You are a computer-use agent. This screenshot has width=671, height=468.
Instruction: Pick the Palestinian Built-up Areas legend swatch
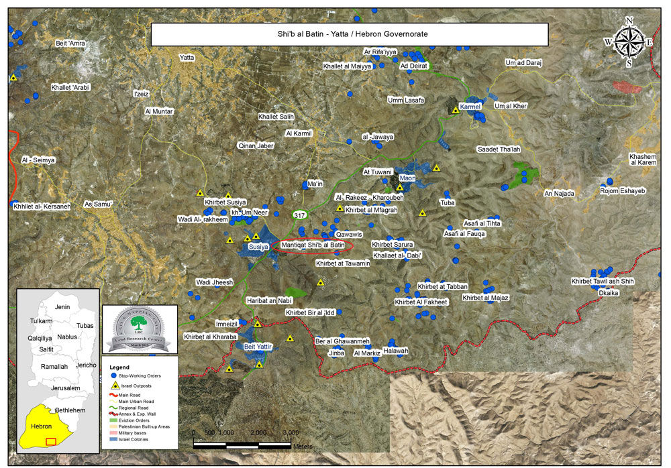point(114,426)
